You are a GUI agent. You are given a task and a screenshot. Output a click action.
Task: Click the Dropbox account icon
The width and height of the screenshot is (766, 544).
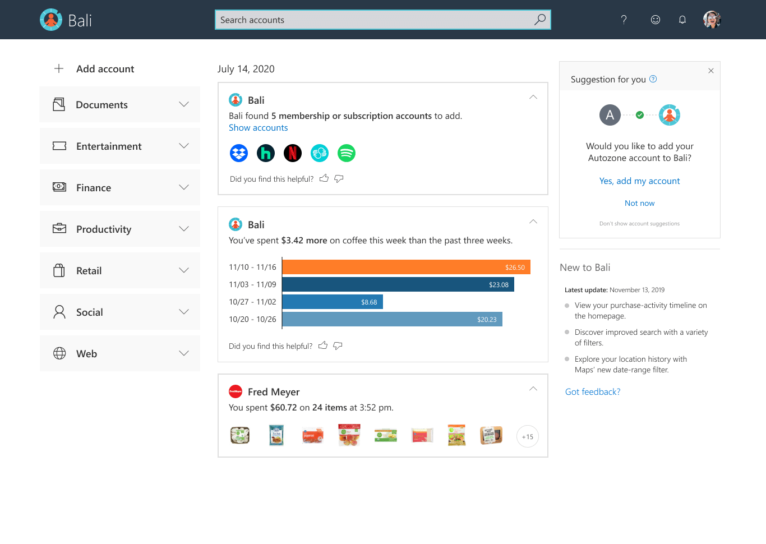pyautogui.click(x=239, y=153)
